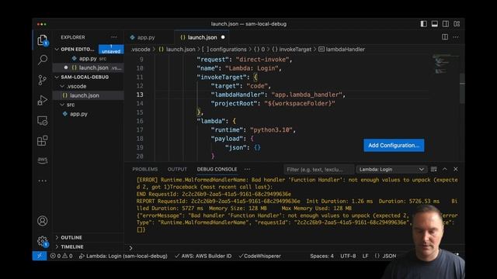Toggle the bottom panel layout icon
Viewport: 497px width, 279px height.
(435, 24)
